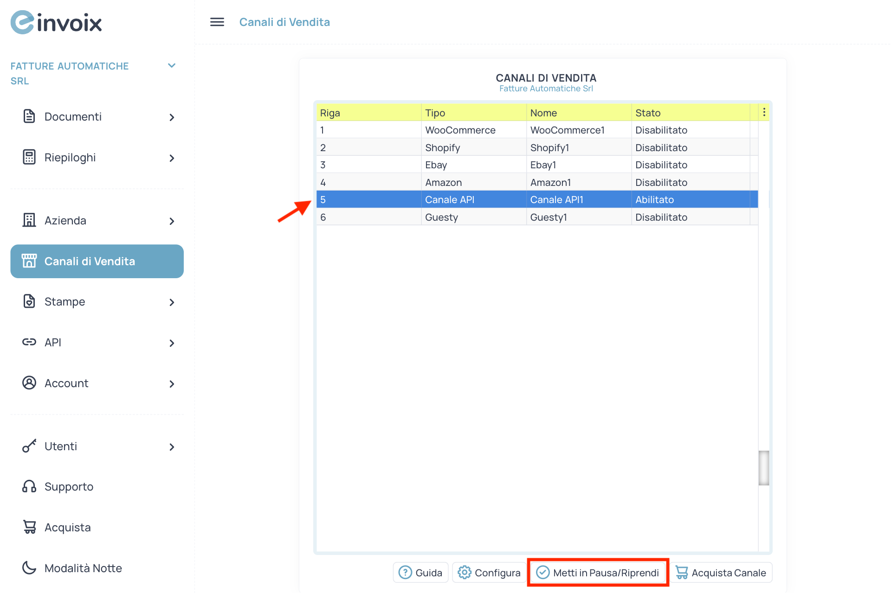Viewport: 891px width, 593px height.
Task: Click the Azienda building icon
Action: 29,220
